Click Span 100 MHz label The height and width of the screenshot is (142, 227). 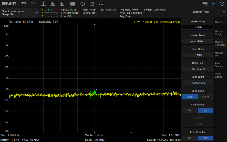[x=95, y=140]
